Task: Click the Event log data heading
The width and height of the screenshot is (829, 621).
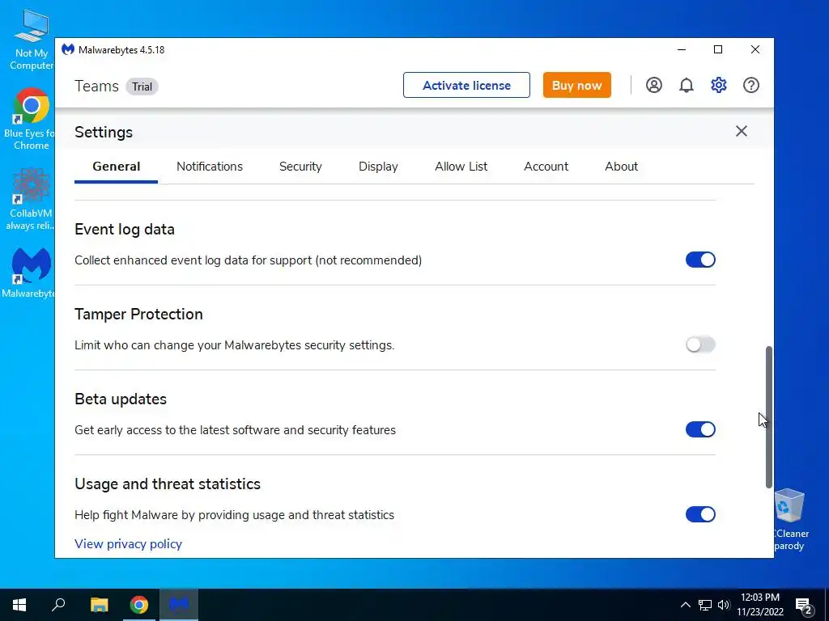Action: (x=124, y=229)
